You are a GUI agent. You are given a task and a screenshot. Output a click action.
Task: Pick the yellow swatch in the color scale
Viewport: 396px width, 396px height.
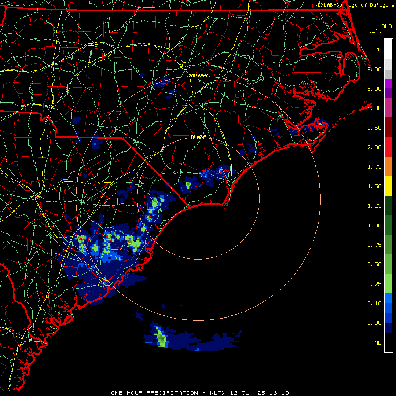pos(389,186)
